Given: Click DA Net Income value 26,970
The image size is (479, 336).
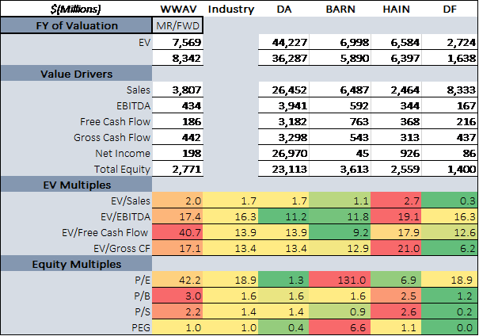Looking at the screenshot, I should tap(283, 153).
